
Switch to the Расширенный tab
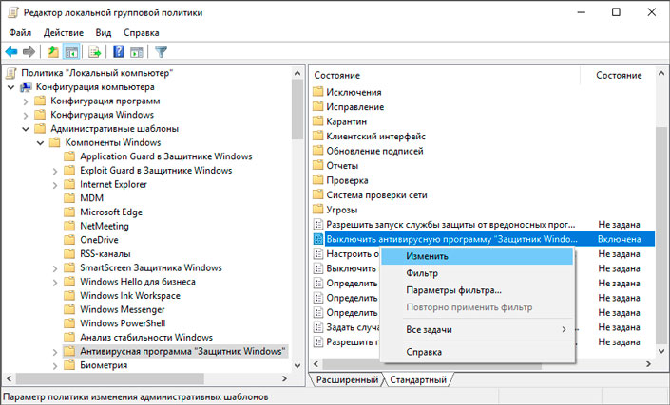click(x=347, y=379)
